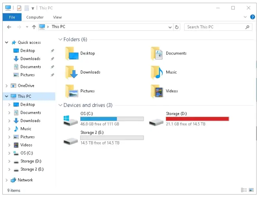Open Documents under Quick access
Image resolution: width=259 pixels, height=200 pixels.
(31, 67)
